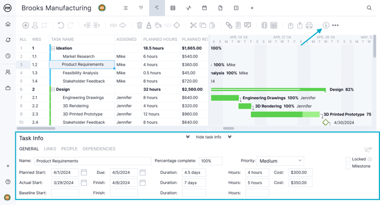Switch to the LINKS tab
380x205 pixels.
[x=50, y=149]
